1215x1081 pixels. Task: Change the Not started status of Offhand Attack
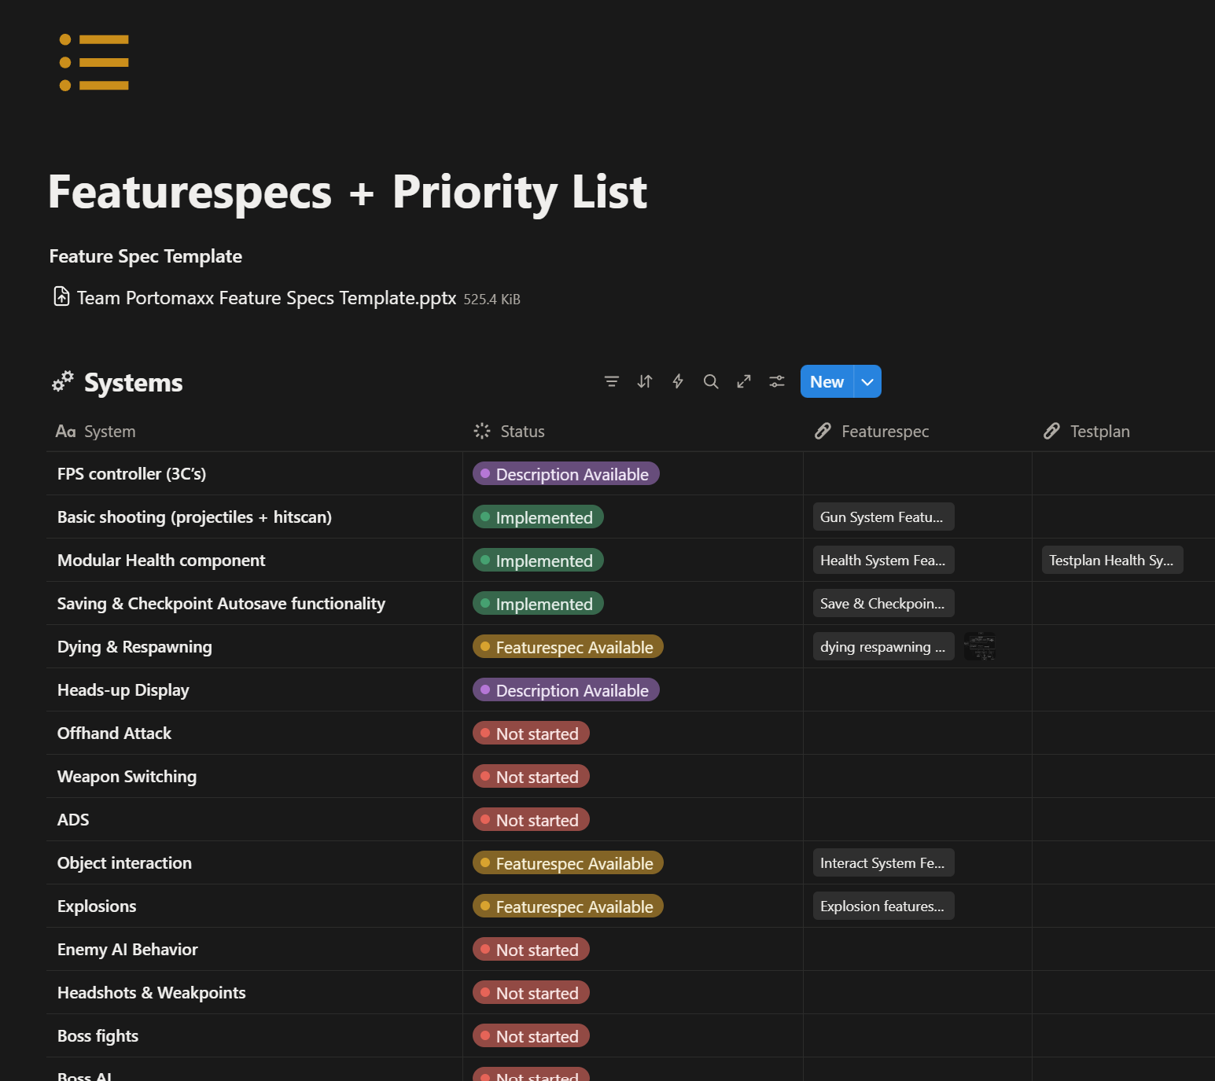(531, 734)
